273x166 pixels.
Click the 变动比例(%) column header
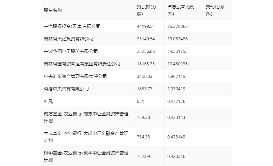(x=215, y=10)
